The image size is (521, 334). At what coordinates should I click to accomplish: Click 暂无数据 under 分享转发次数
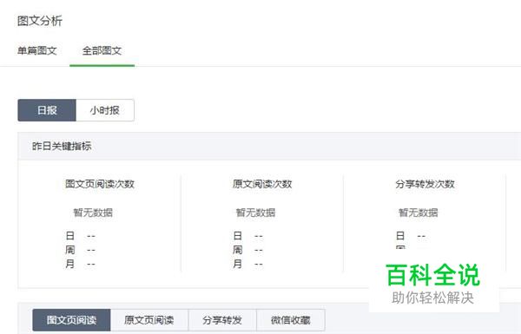(419, 213)
